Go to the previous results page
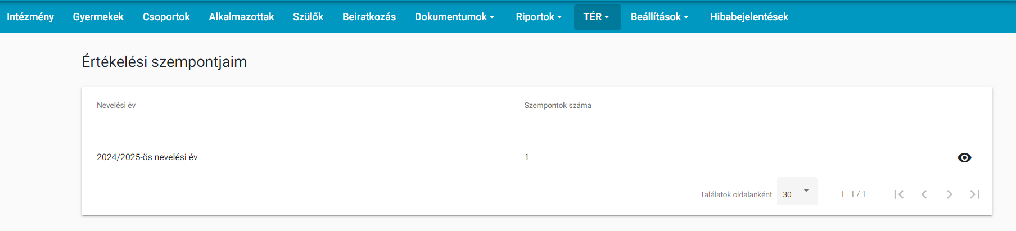This screenshot has height=231, width=1016. [924, 194]
